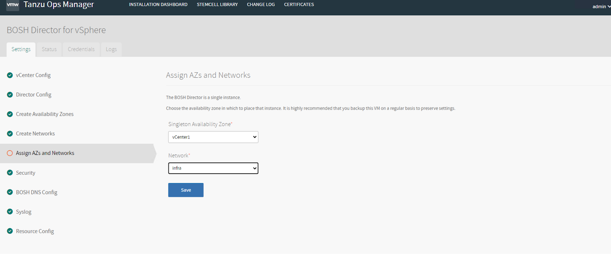The image size is (611, 254).
Task: Click the 'Choose the availability zone' description text
Action: [310, 108]
